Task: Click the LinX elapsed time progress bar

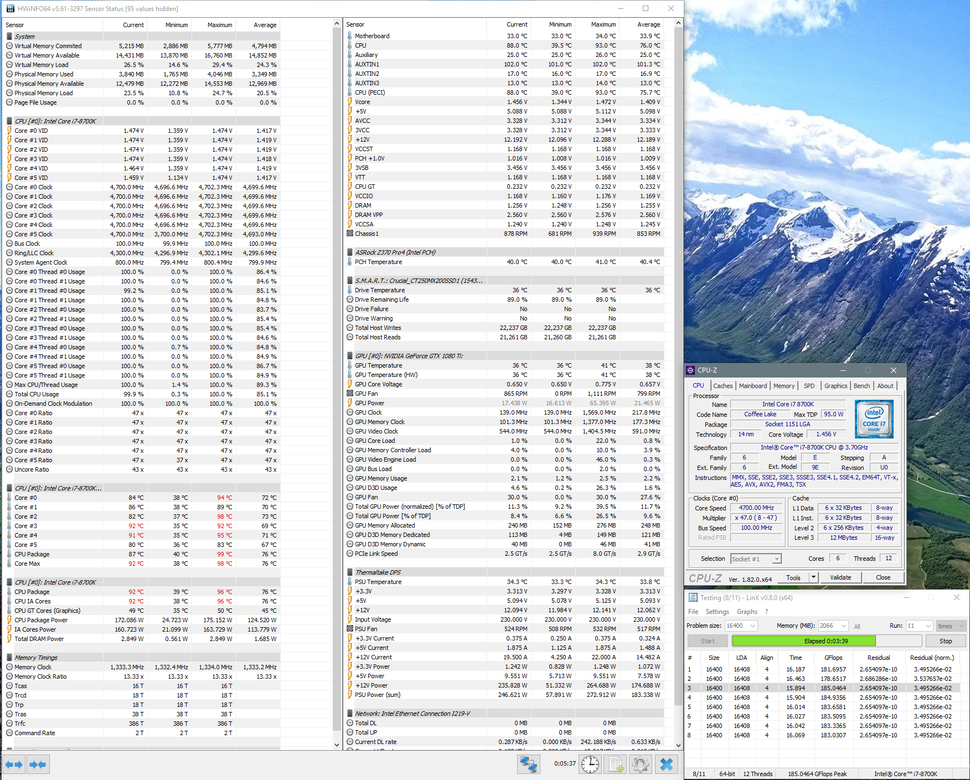Action: click(x=827, y=641)
